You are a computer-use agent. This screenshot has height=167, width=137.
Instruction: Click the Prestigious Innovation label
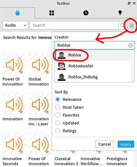(117, 161)
